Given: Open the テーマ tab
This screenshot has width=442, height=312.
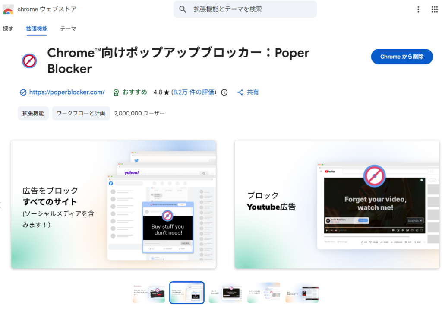Looking at the screenshot, I should [68, 29].
